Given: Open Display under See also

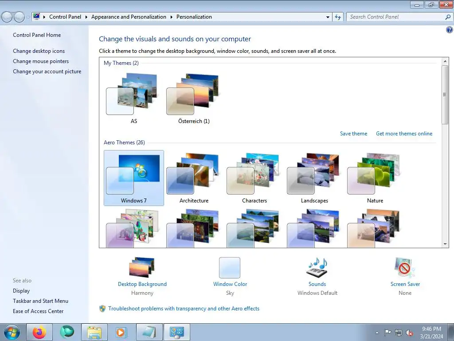Looking at the screenshot, I should (21, 291).
